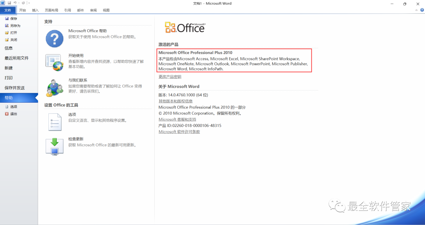This screenshot has width=425, height=225.
Task: Switch to the 插入 (Insert) tab
Action: (35, 10)
